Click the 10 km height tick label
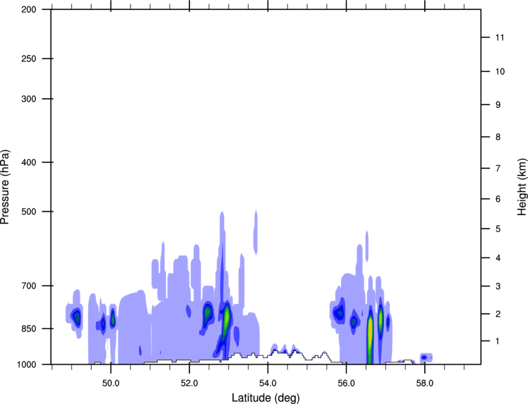The width and height of the screenshot is (528, 404). click(500, 71)
